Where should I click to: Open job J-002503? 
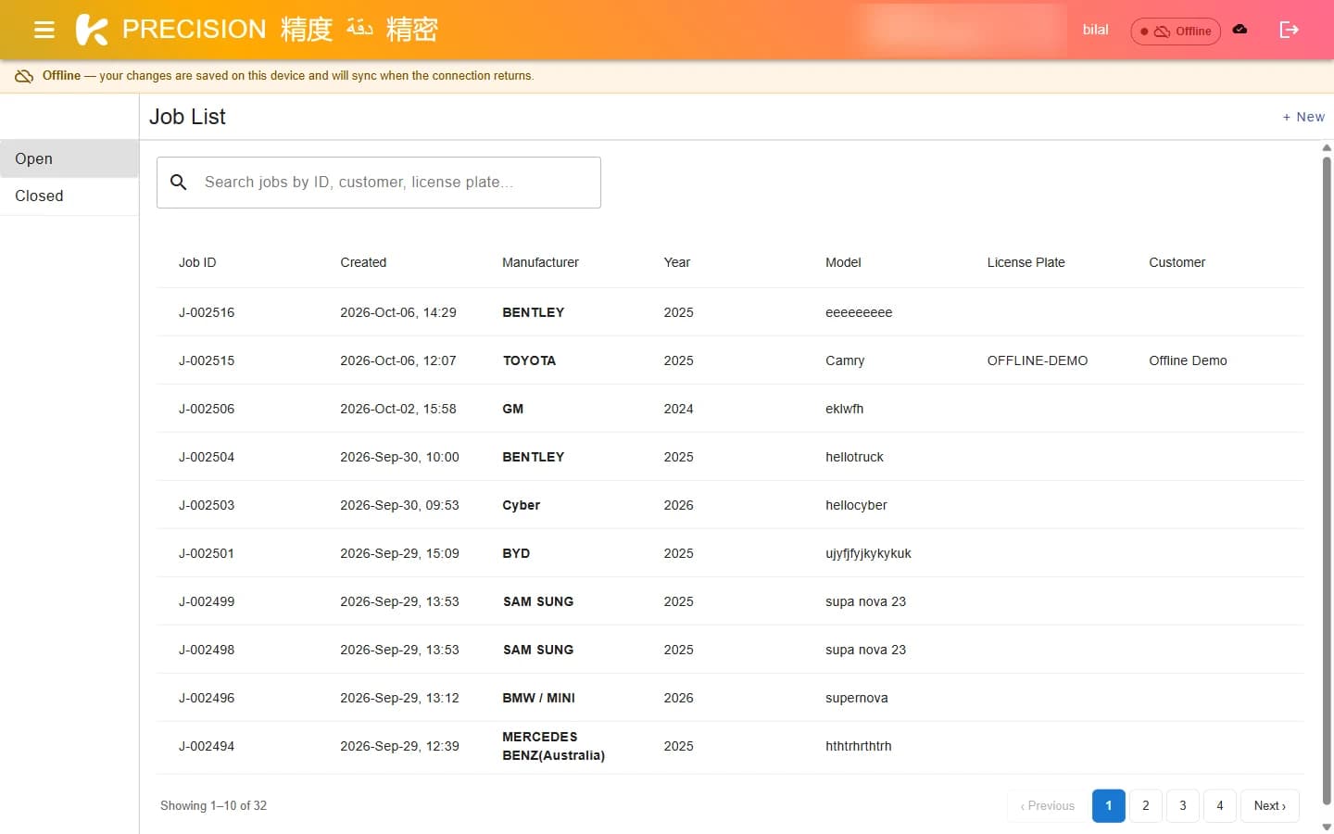(x=730, y=505)
